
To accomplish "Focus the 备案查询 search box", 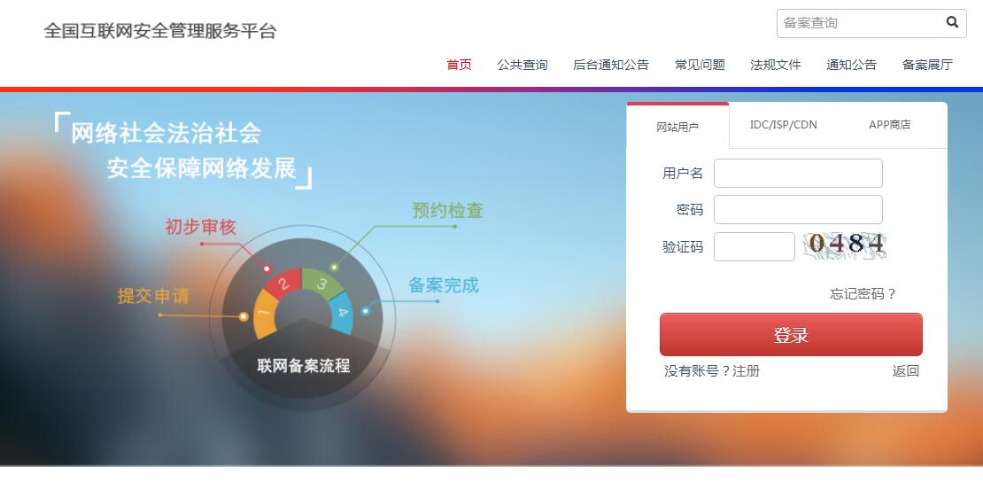I will pos(861,23).
